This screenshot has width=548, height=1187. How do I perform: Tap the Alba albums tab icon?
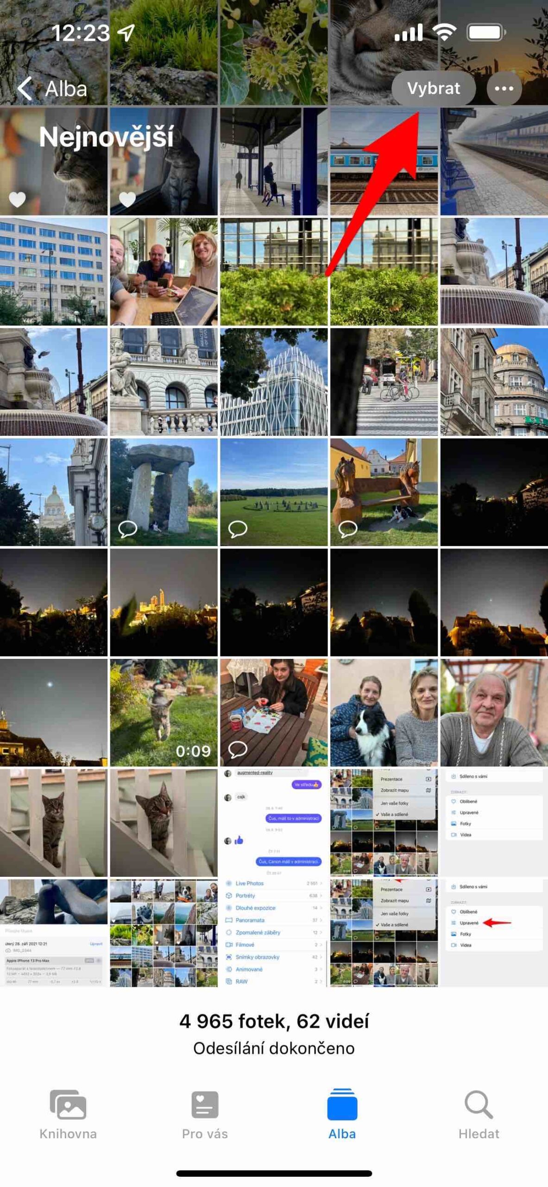point(342,1106)
